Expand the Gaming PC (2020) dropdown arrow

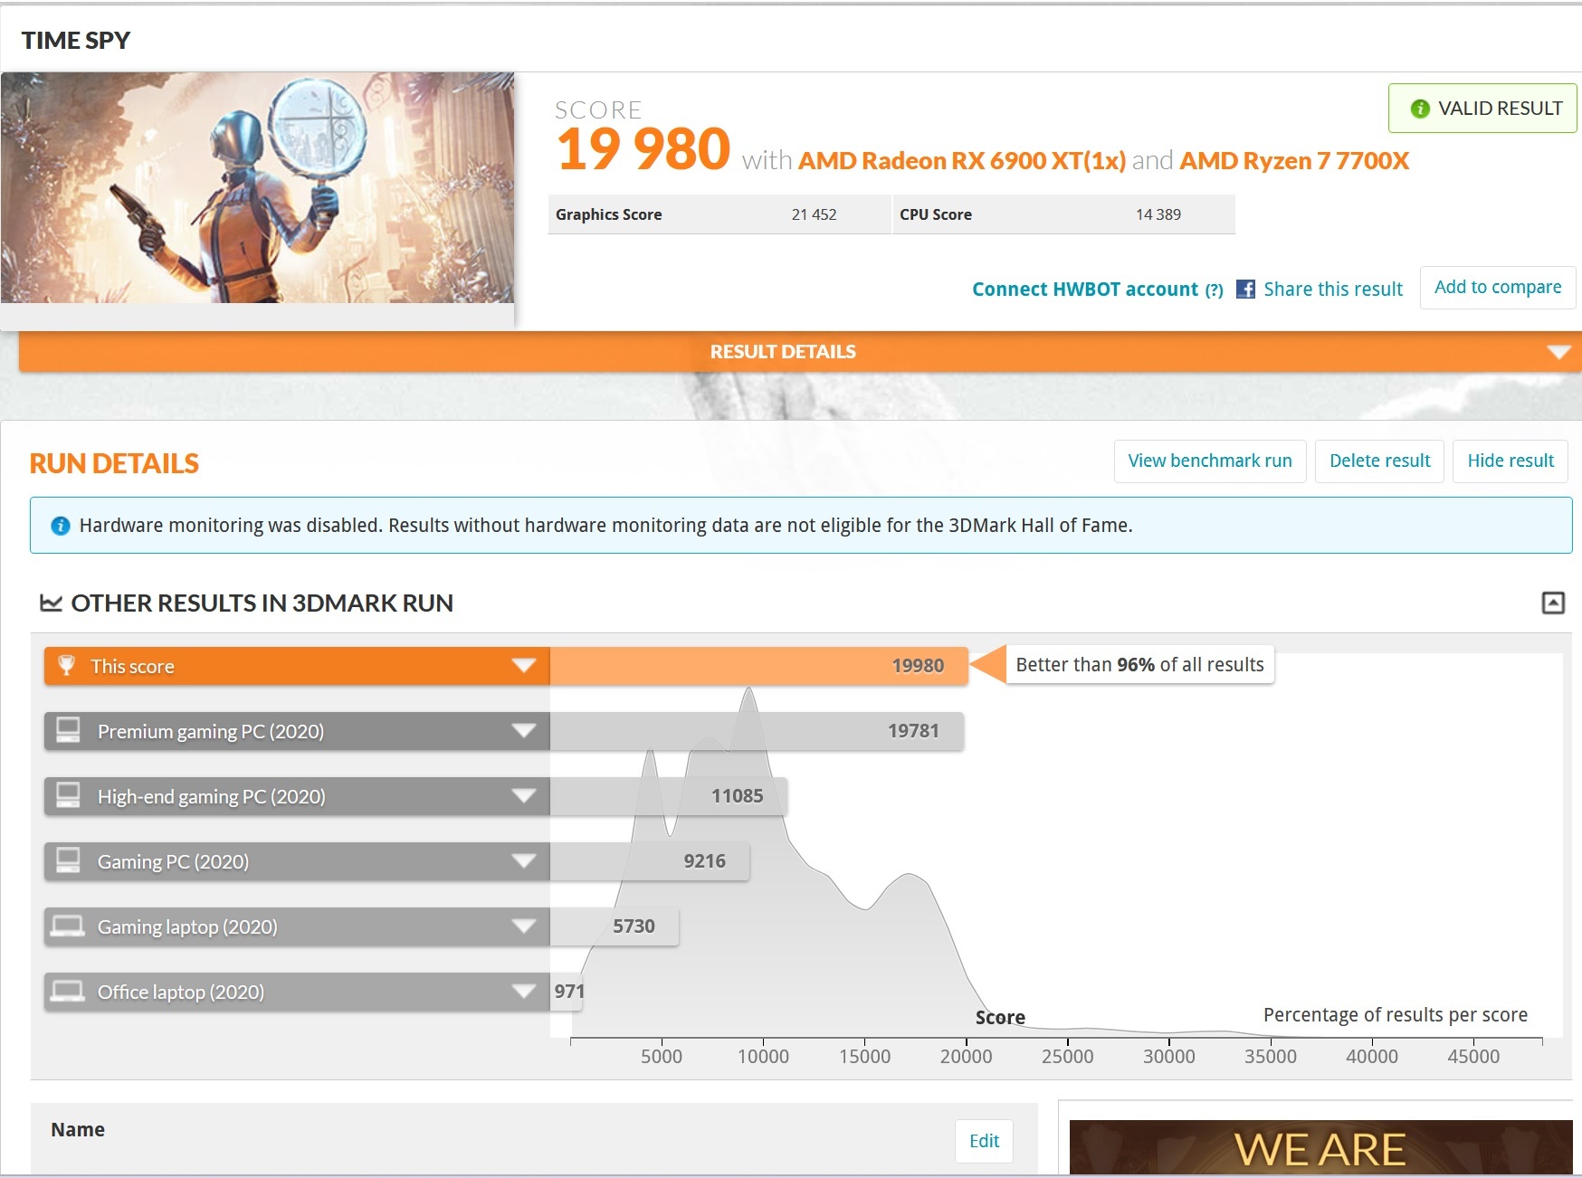click(x=524, y=861)
